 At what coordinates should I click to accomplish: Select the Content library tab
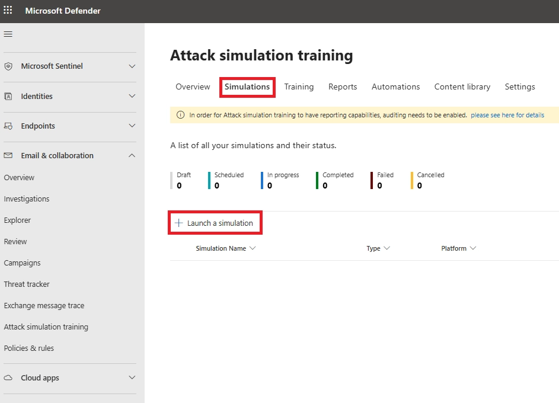point(462,87)
